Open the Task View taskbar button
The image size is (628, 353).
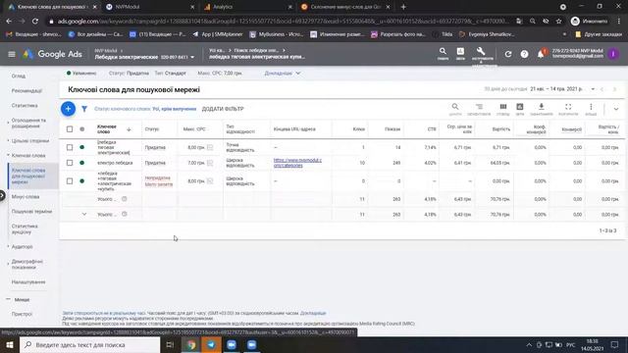coord(170,344)
